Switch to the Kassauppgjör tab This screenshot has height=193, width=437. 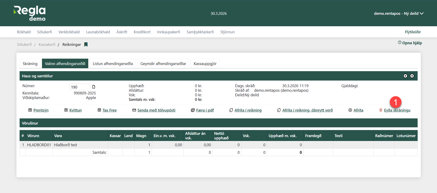coord(205,64)
